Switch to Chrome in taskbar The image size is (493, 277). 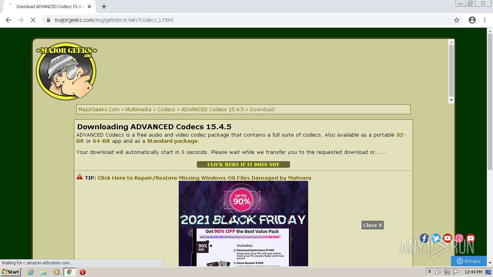tap(70, 272)
